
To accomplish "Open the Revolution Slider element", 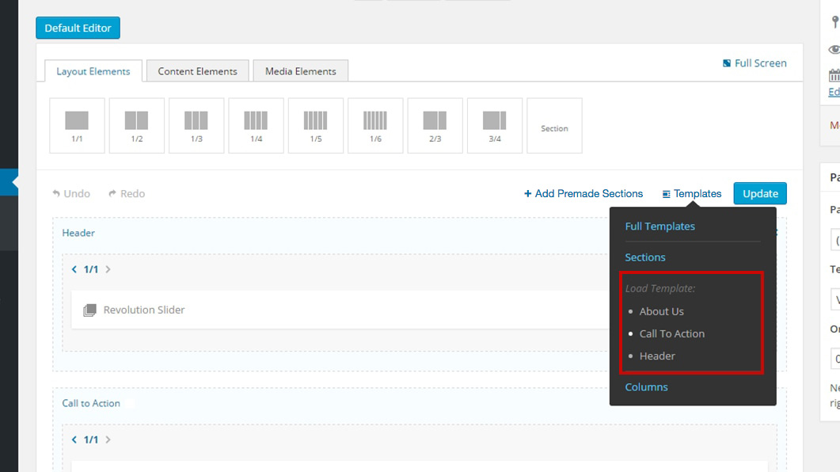I will [x=340, y=310].
